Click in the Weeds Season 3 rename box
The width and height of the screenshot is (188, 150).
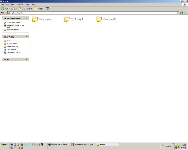[109, 19]
